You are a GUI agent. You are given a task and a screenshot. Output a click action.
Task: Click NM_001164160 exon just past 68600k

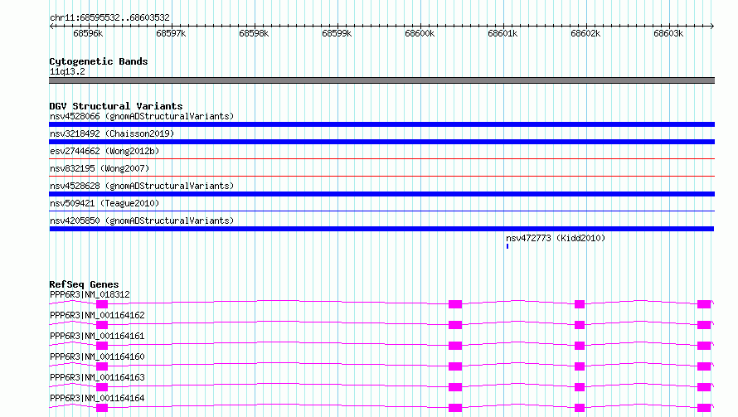pyautogui.click(x=455, y=366)
